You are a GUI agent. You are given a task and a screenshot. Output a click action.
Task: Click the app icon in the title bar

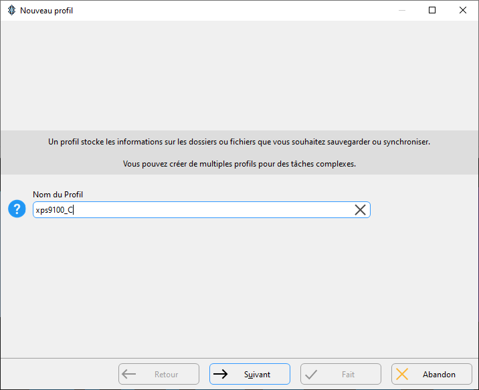11,11
